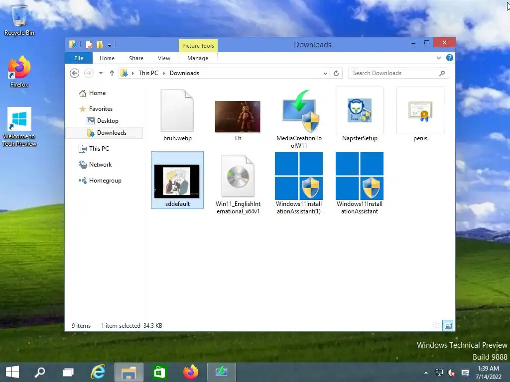Select Windows11InstallationAssistant(1) file
The height and width of the screenshot is (382, 510).
tap(299, 184)
